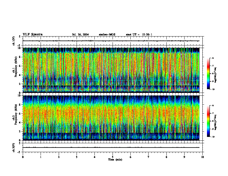Click the ch.1 spectrogram color scale bar
228x176 pixels.
pos(208,74)
